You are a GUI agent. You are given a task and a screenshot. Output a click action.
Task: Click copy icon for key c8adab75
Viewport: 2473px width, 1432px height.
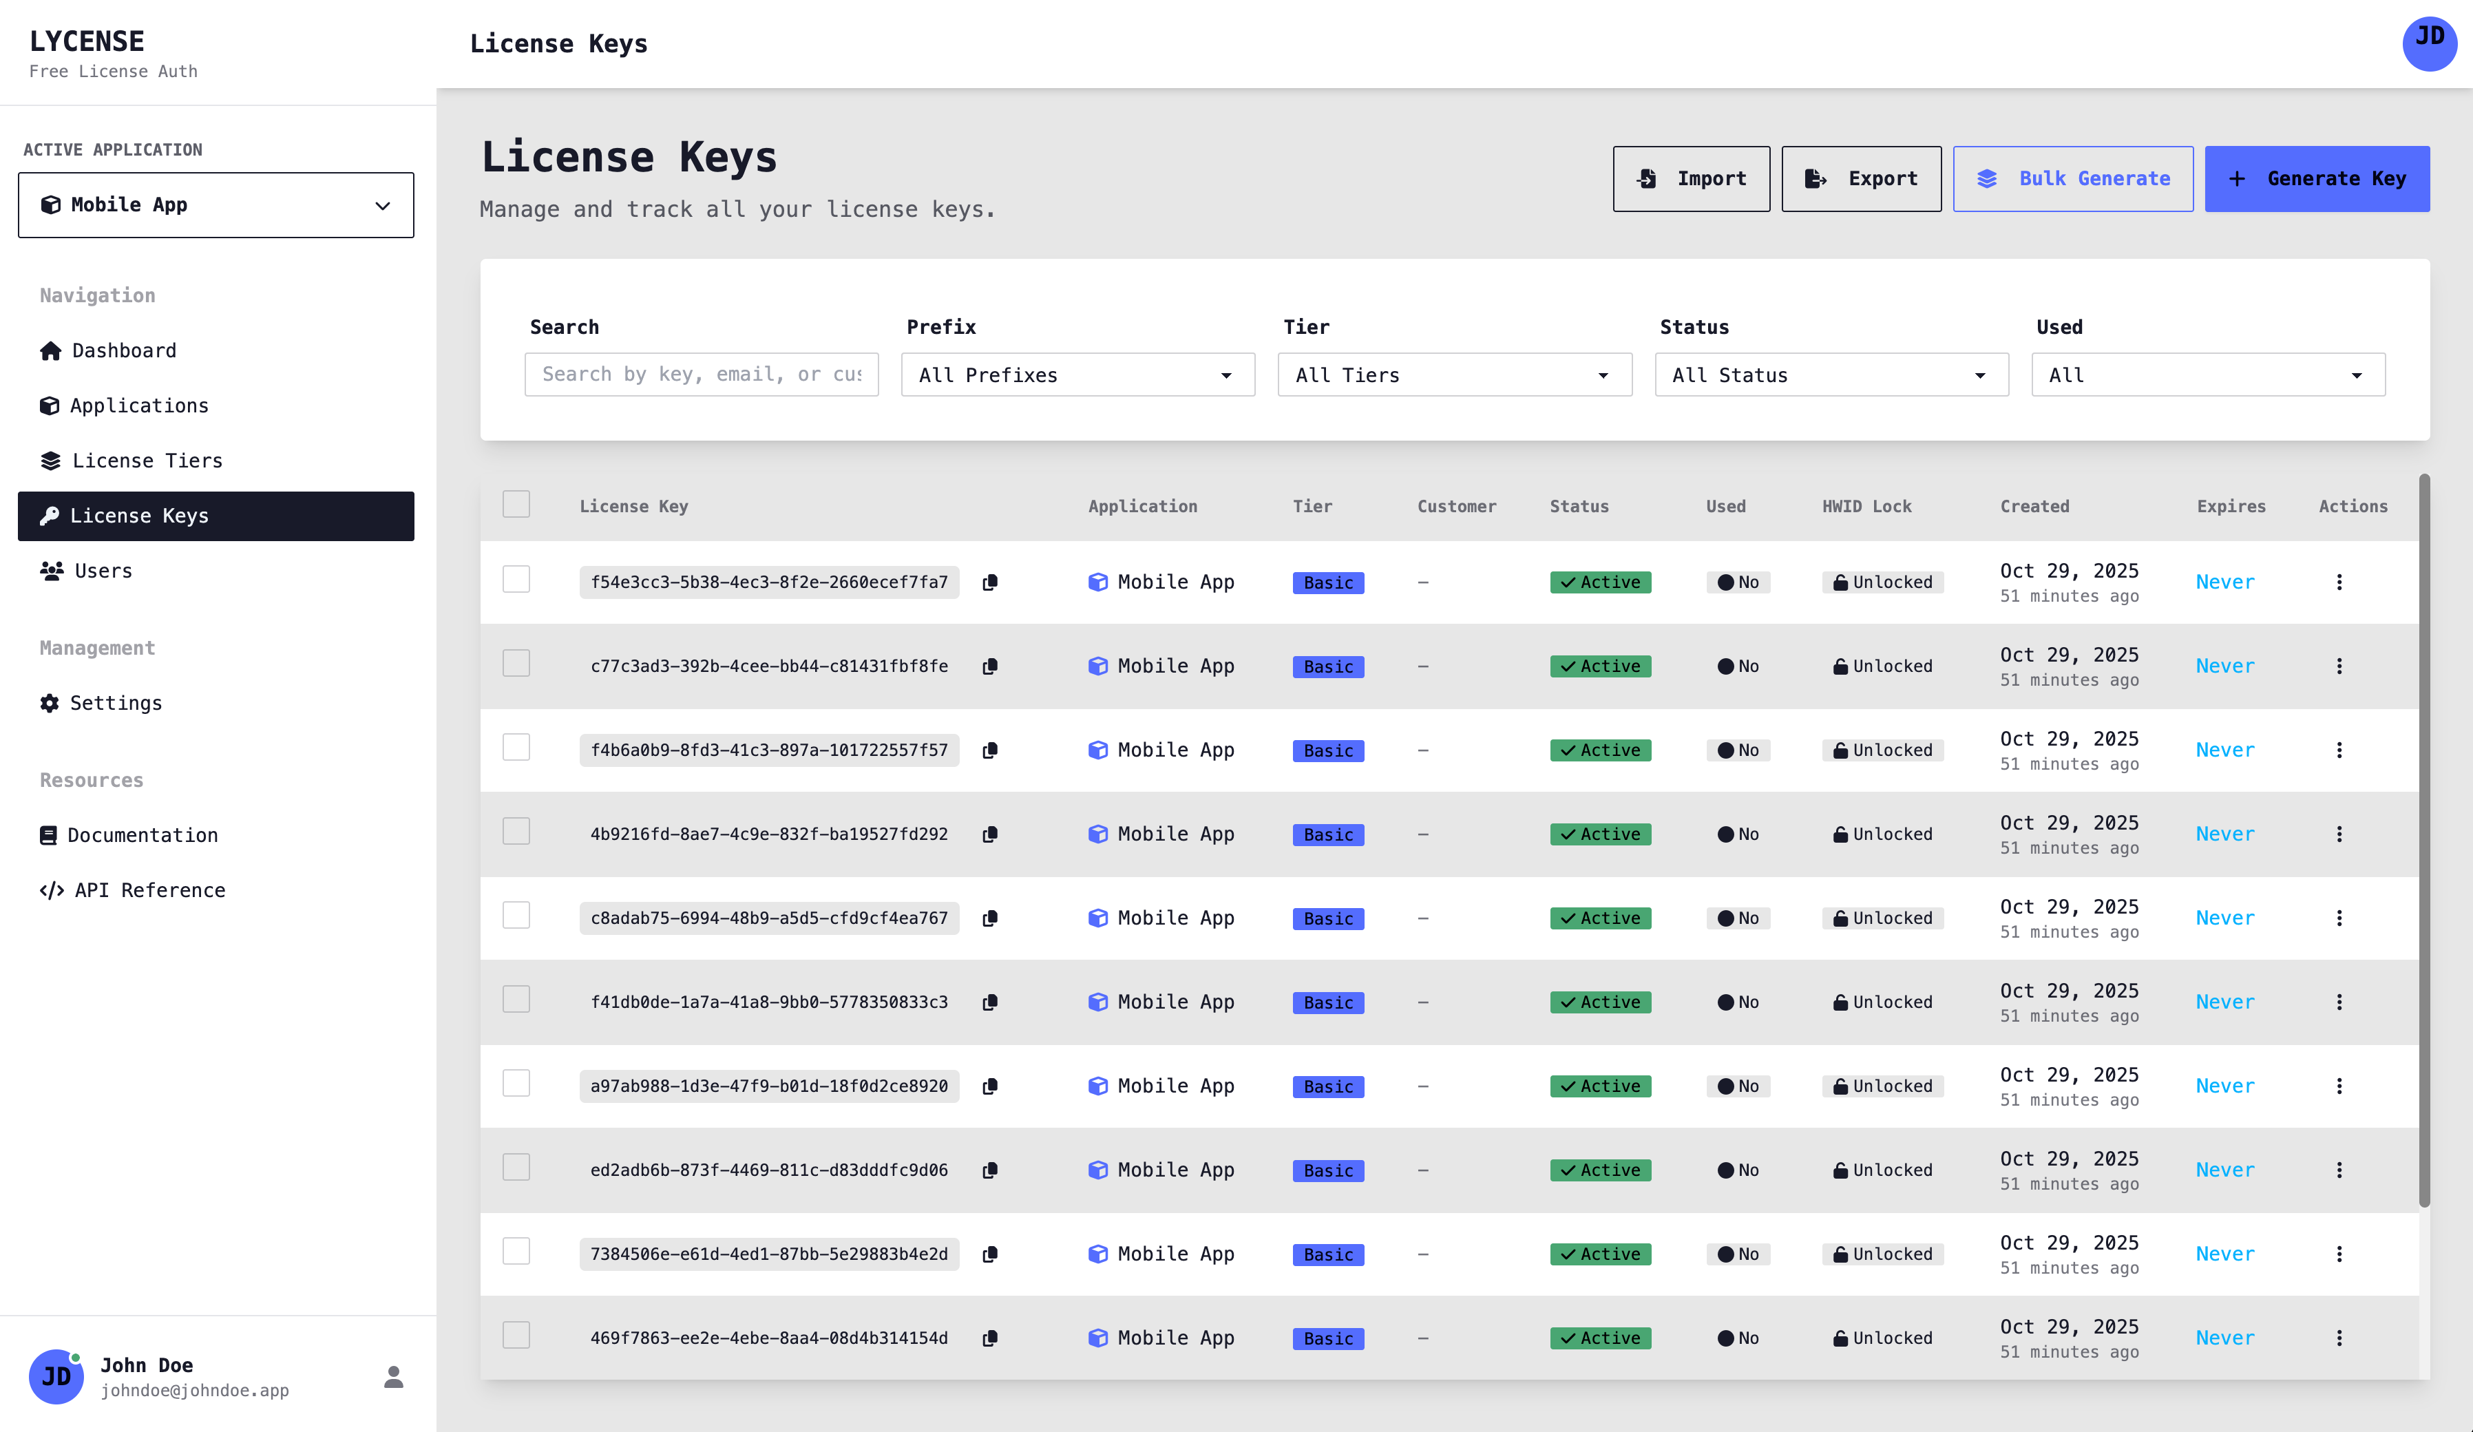990,918
